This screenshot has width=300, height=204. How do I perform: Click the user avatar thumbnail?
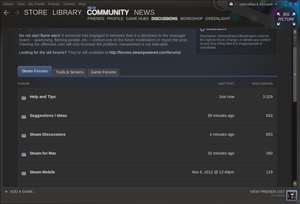click(292, 196)
